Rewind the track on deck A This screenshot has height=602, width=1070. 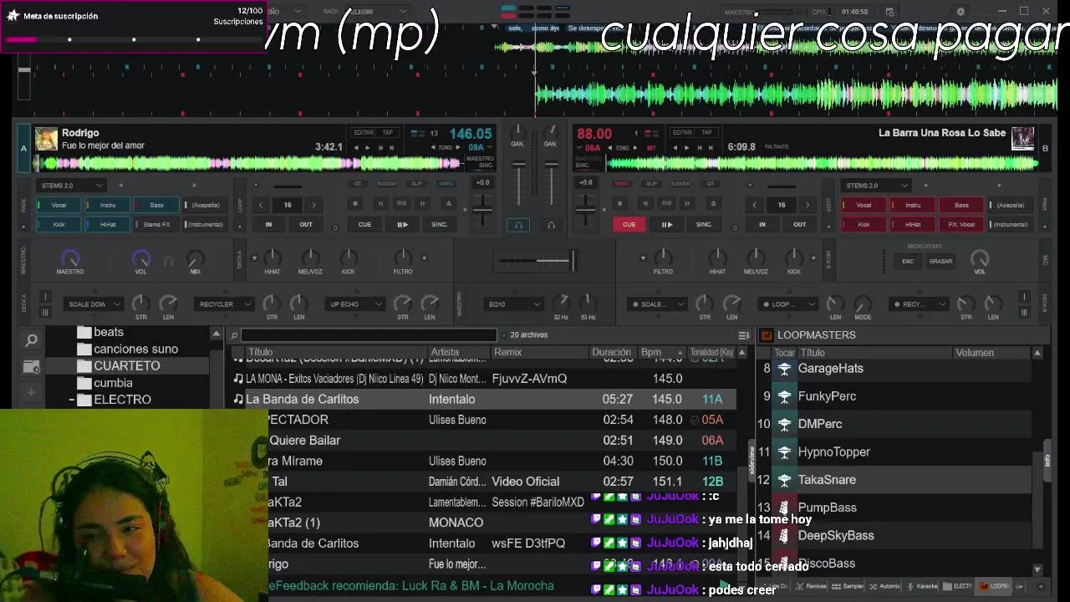381,203
